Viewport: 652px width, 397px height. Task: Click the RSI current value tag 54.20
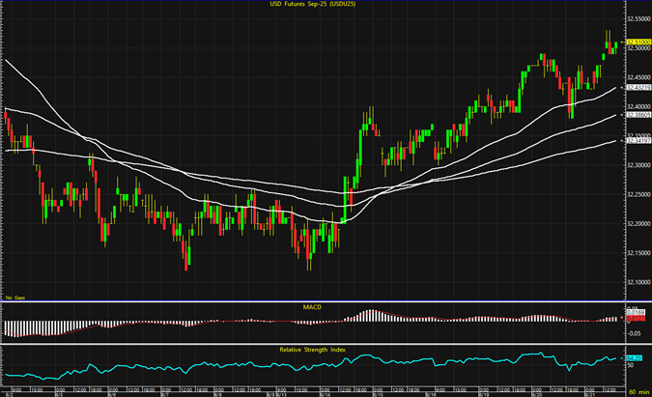tap(636, 358)
